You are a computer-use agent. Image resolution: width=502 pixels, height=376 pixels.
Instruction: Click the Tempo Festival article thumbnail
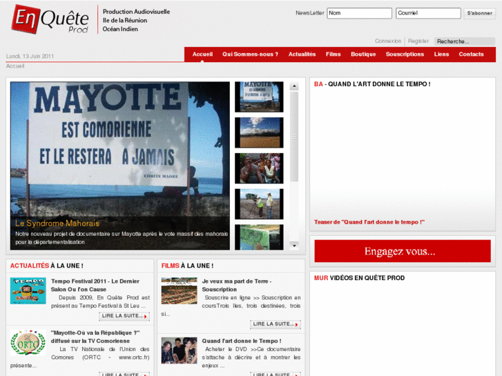tap(28, 290)
